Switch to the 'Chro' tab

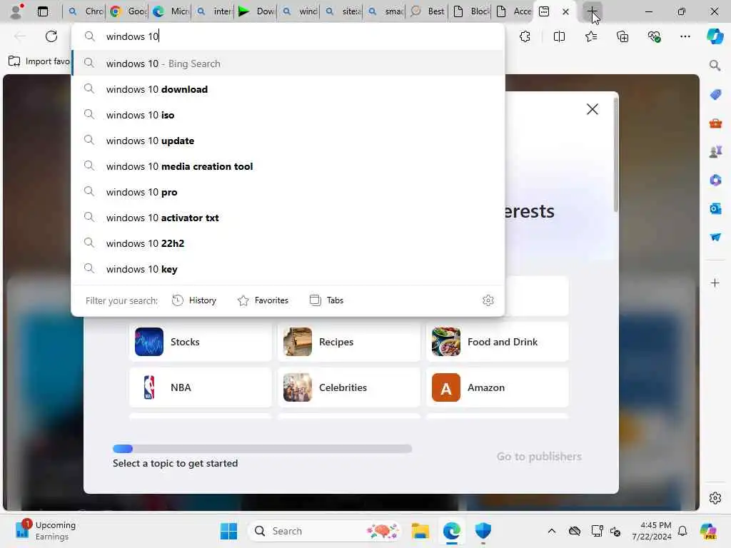coord(85,11)
